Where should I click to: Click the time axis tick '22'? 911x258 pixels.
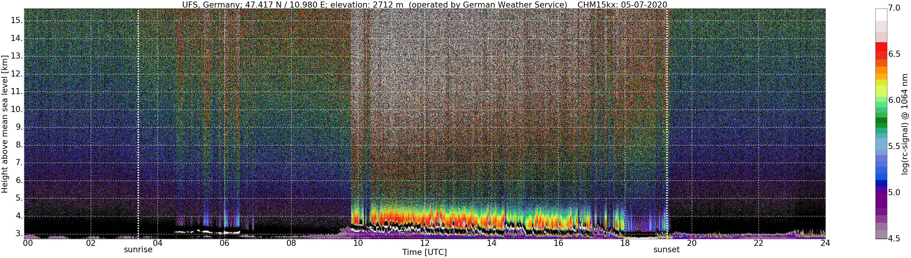(x=759, y=243)
